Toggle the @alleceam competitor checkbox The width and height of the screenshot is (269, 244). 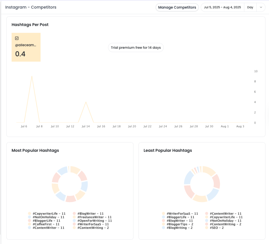(x=17, y=38)
